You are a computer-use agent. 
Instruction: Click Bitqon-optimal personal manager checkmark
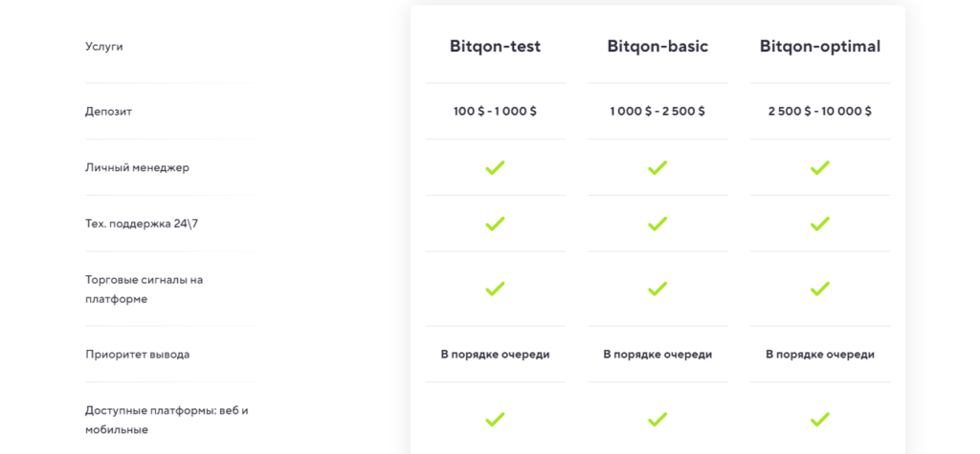tap(820, 167)
